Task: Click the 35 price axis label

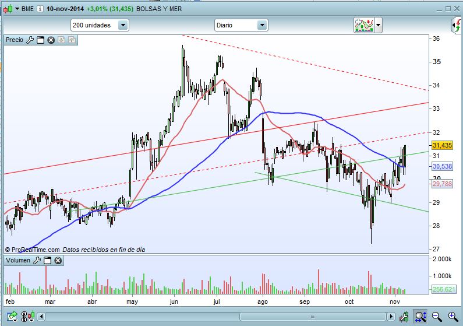Action: click(x=436, y=62)
